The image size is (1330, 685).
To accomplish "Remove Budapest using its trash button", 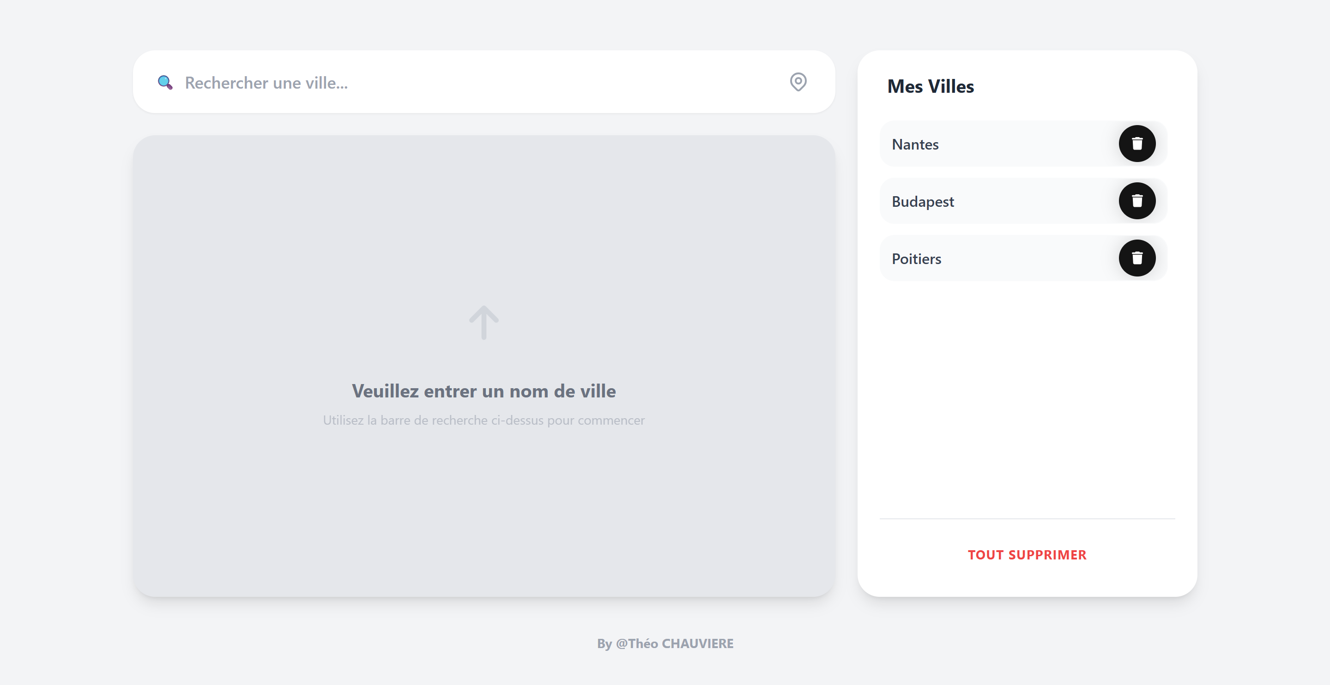I will pos(1137,201).
